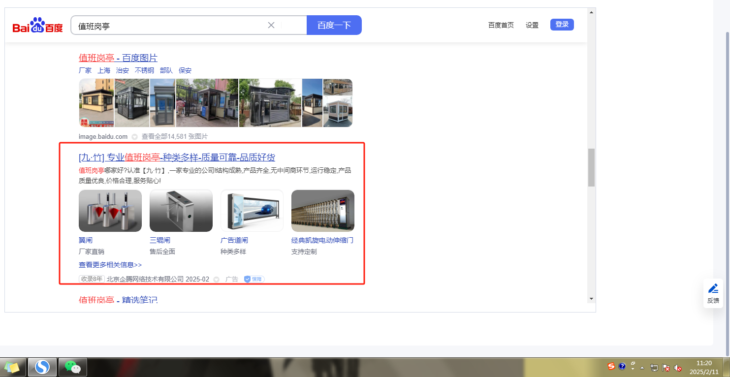
Task: View all 14,581 images link
Action: coord(175,136)
